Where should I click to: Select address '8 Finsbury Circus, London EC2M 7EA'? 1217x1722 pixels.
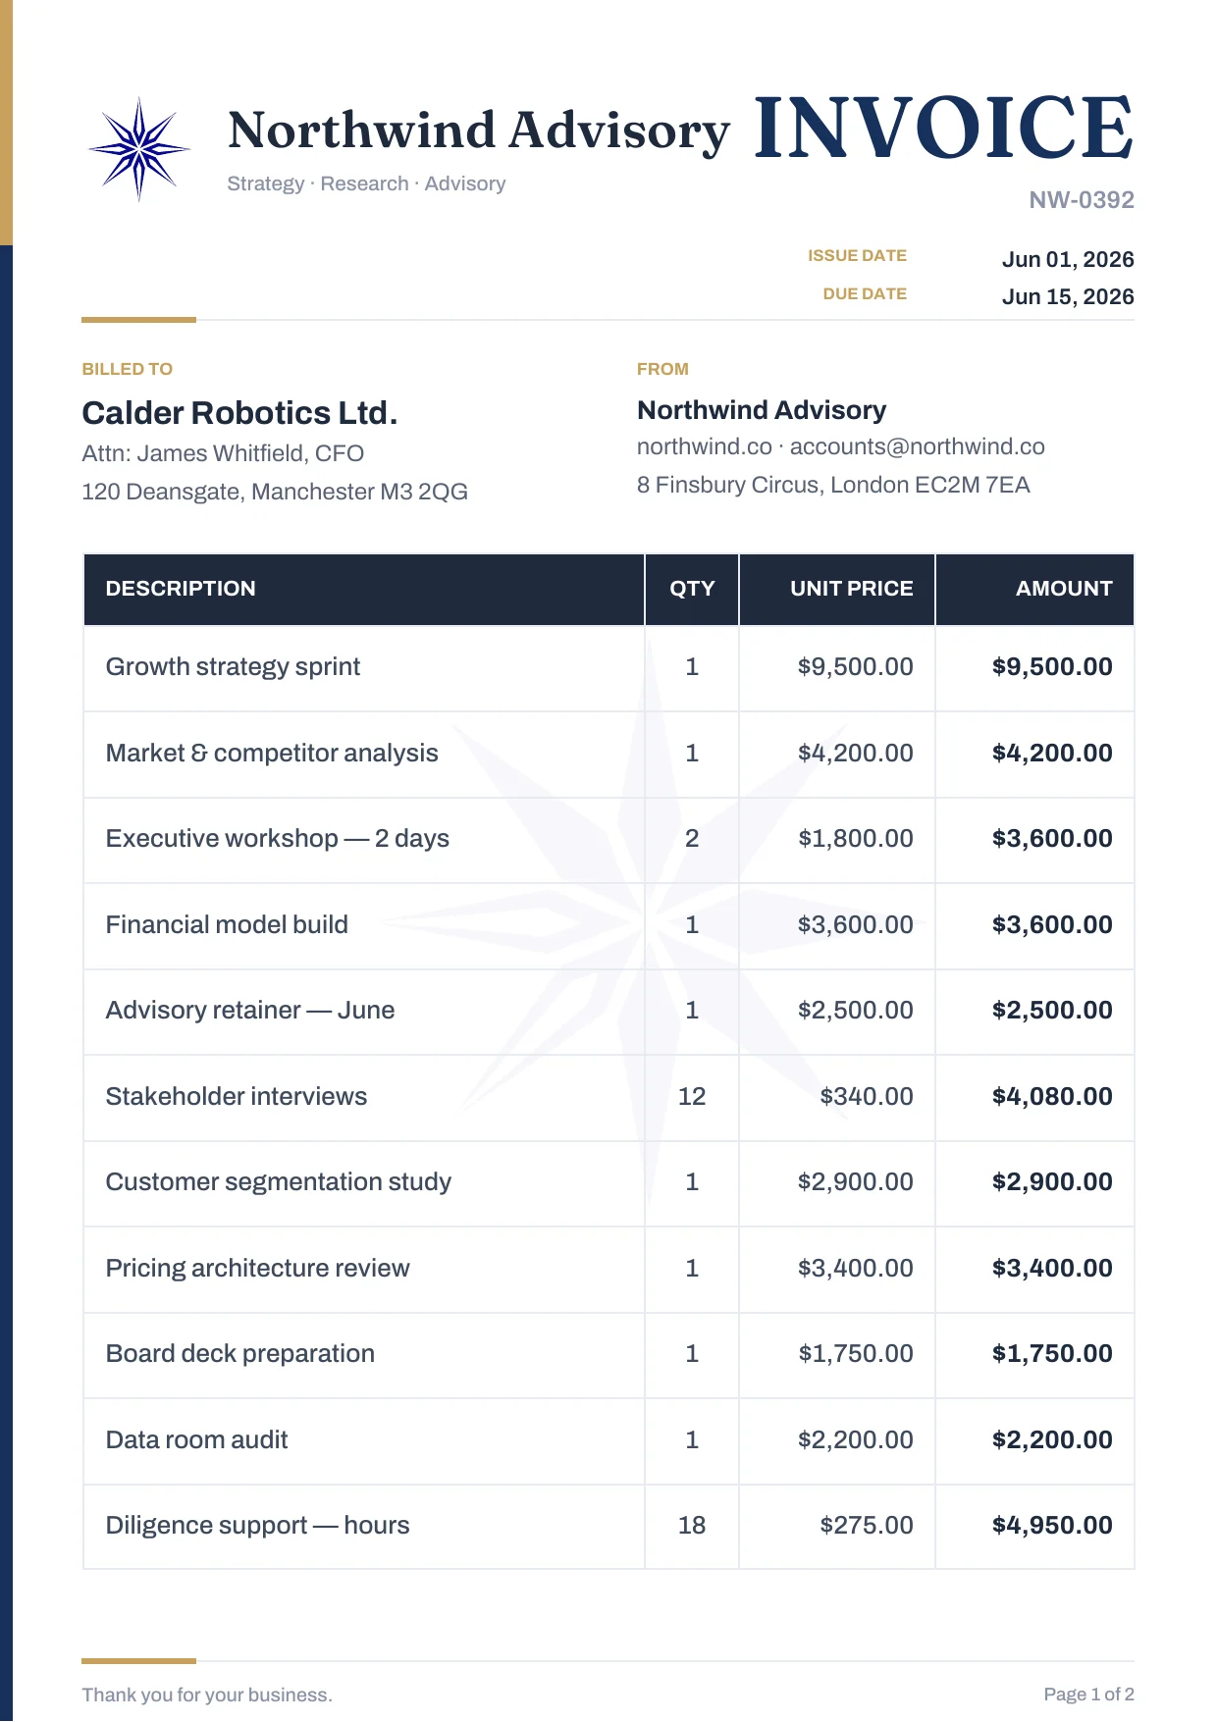[833, 485]
